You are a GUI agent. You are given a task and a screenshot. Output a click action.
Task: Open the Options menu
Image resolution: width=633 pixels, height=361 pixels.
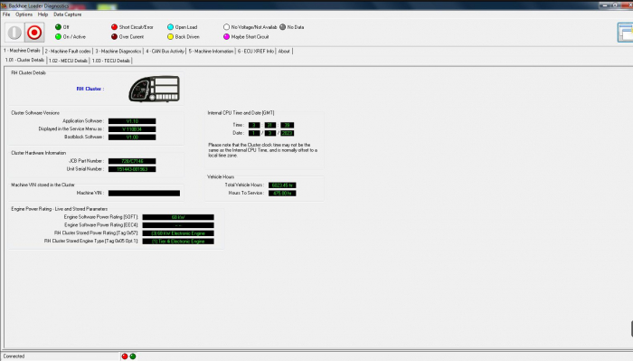(x=24, y=14)
